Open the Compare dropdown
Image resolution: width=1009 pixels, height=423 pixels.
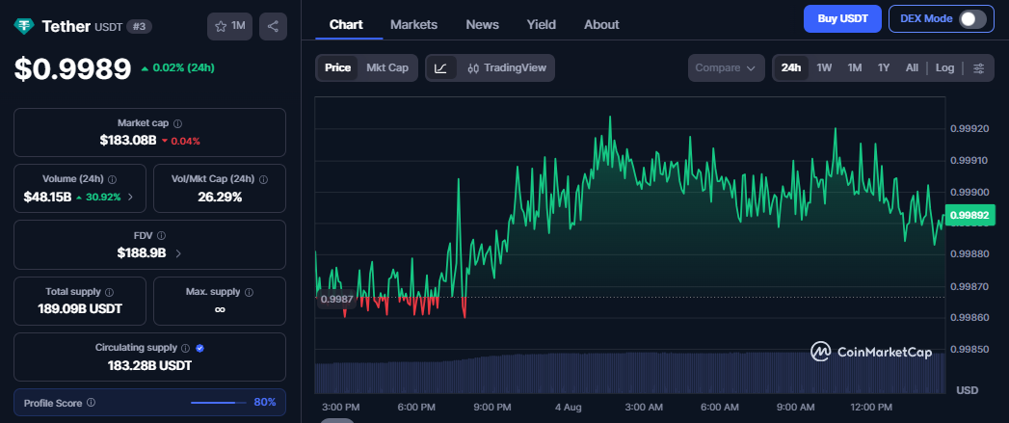726,67
